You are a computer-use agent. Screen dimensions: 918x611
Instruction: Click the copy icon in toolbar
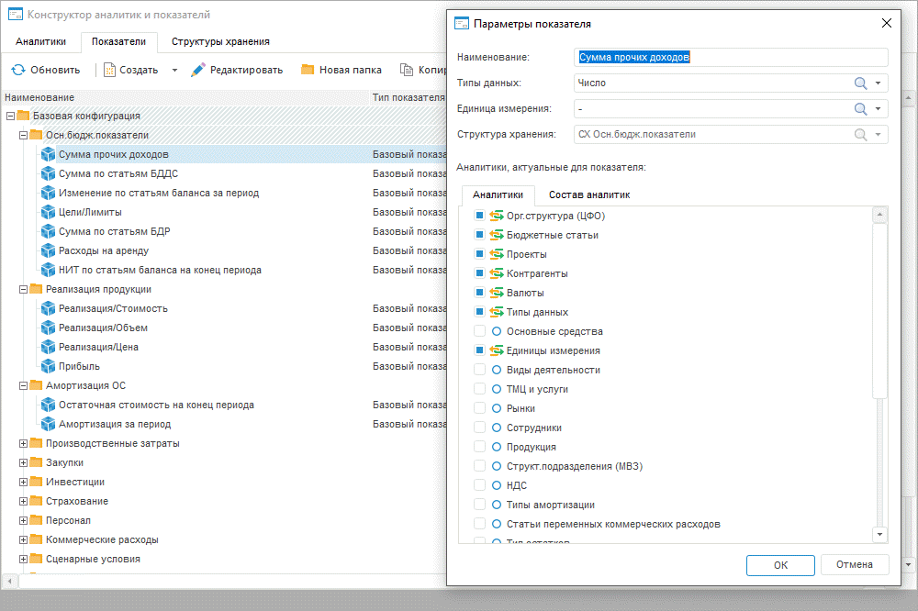[406, 70]
